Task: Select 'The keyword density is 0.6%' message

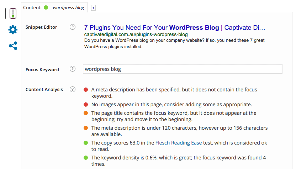Action: click(x=179, y=161)
